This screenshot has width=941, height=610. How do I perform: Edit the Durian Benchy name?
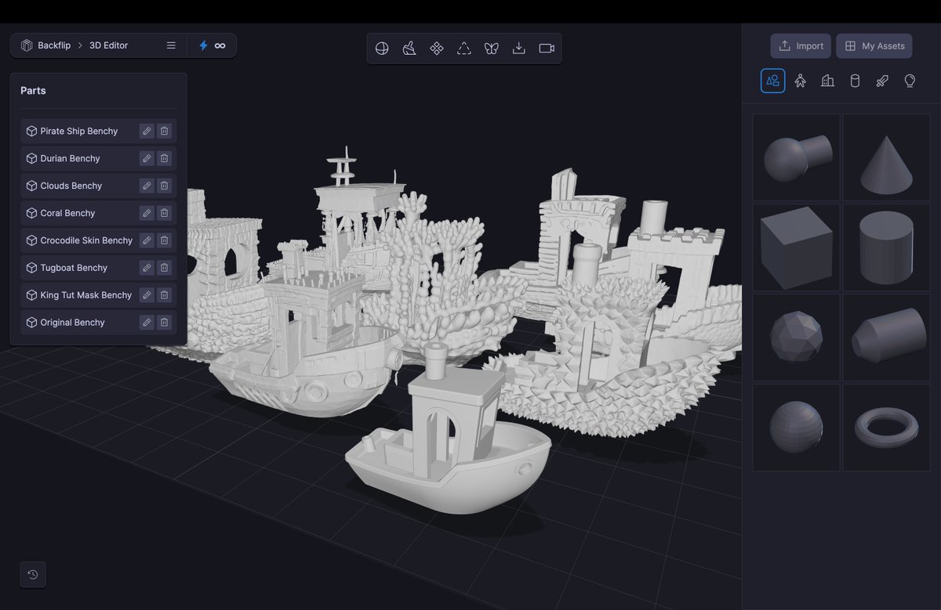tap(147, 158)
